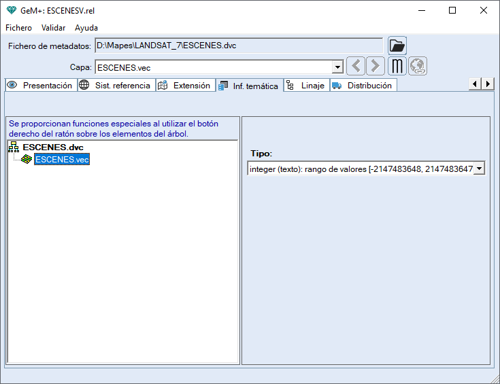Expand the Capa dropdown list

[337, 67]
